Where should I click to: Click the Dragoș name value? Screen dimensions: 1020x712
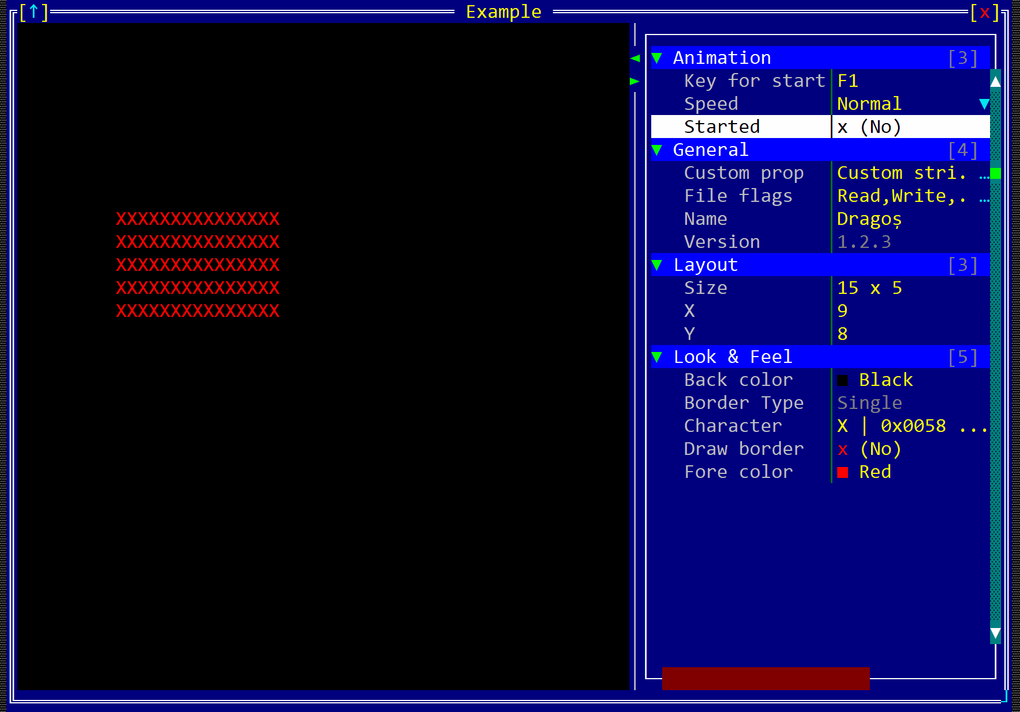point(869,219)
